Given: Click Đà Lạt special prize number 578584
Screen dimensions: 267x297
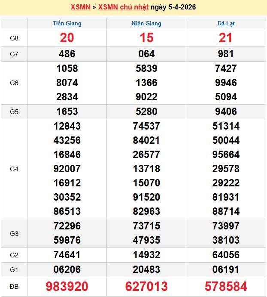Looking at the screenshot, I should pyautogui.click(x=226, y=286).
